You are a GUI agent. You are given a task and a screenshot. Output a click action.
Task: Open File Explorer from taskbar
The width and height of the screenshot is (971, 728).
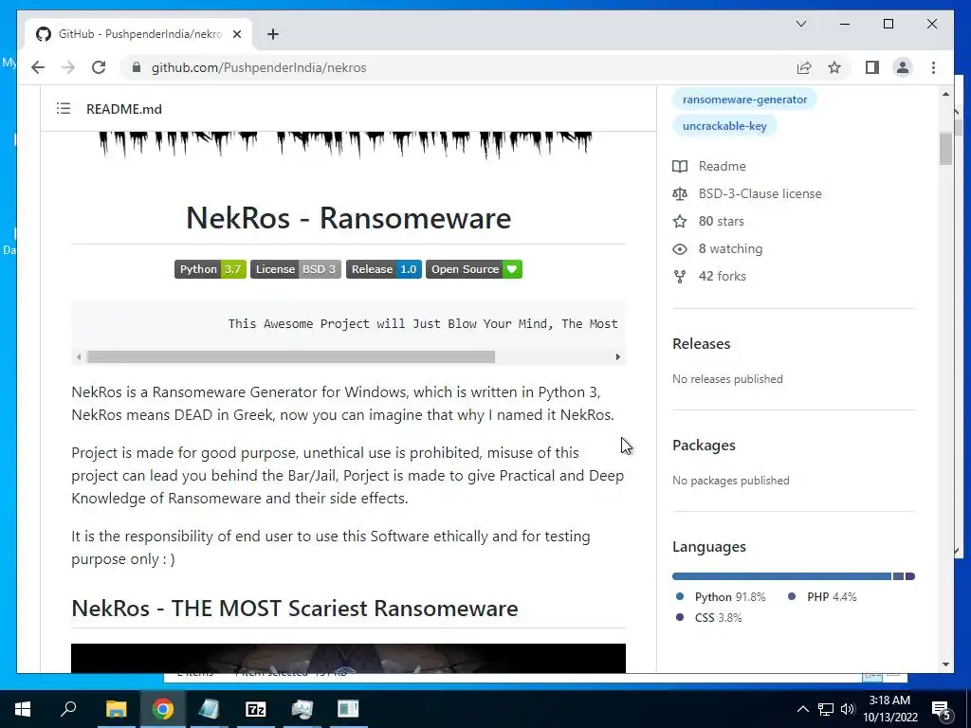(116, 709)
